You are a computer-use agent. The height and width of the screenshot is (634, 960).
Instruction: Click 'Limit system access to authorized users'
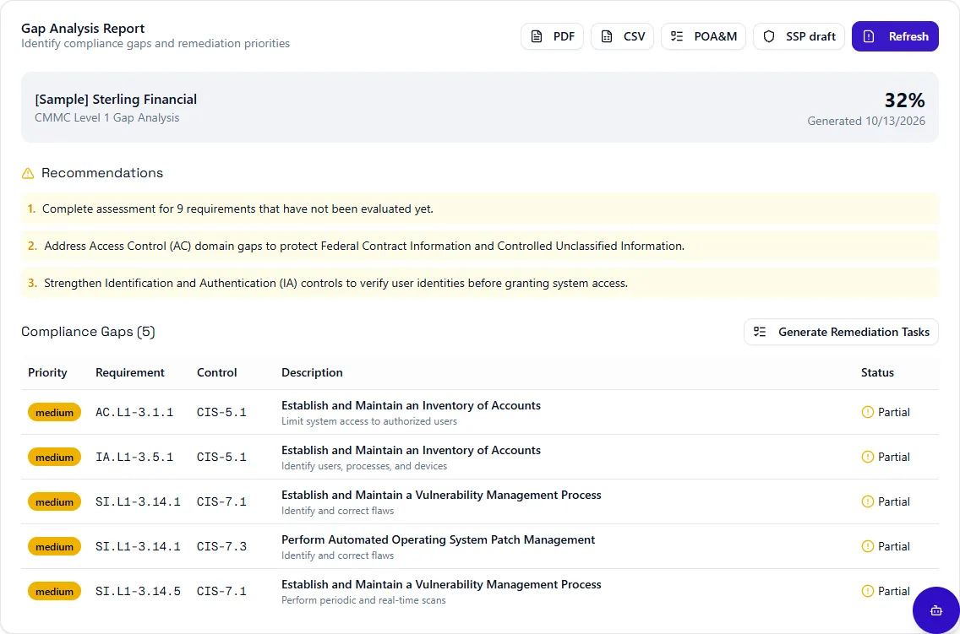pos(369,421)
